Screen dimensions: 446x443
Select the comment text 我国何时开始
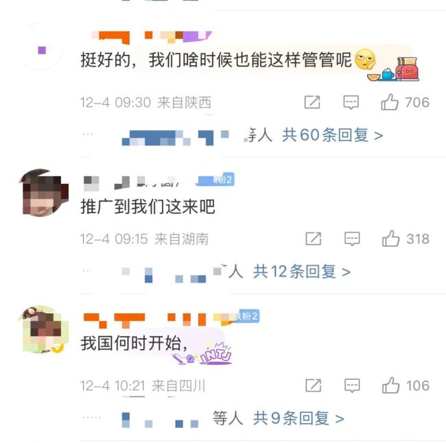pos(134,343)
